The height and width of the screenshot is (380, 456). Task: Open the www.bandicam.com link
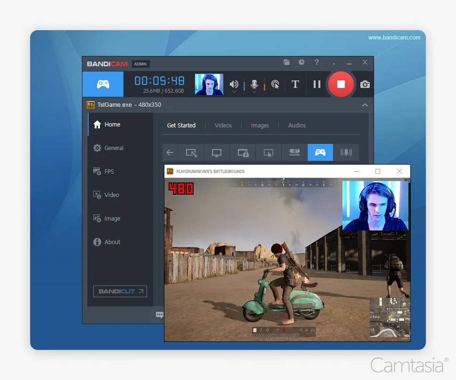pyautogui.click(x=394, y=38)
